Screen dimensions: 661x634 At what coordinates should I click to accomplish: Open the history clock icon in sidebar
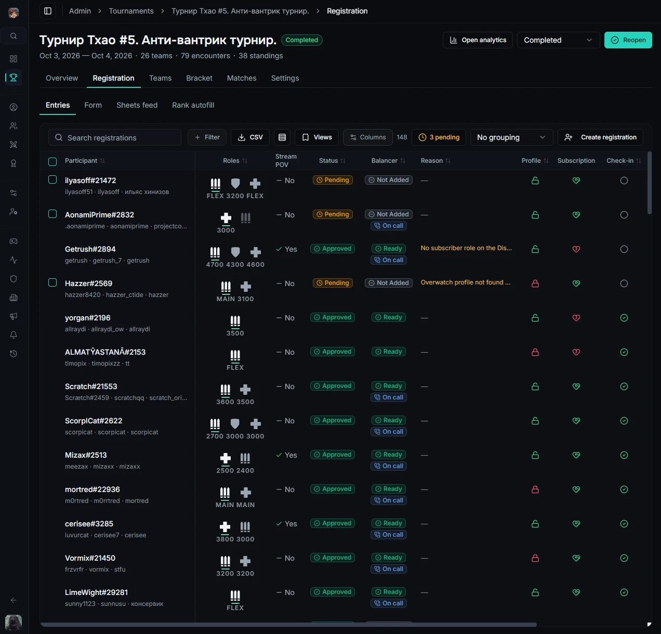(14, 354)
